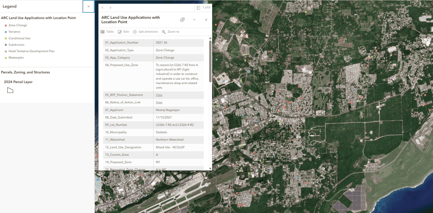Close the ARC Land Use popup
Viewport: 433px width, 213px height.
[x=206, y=20]
